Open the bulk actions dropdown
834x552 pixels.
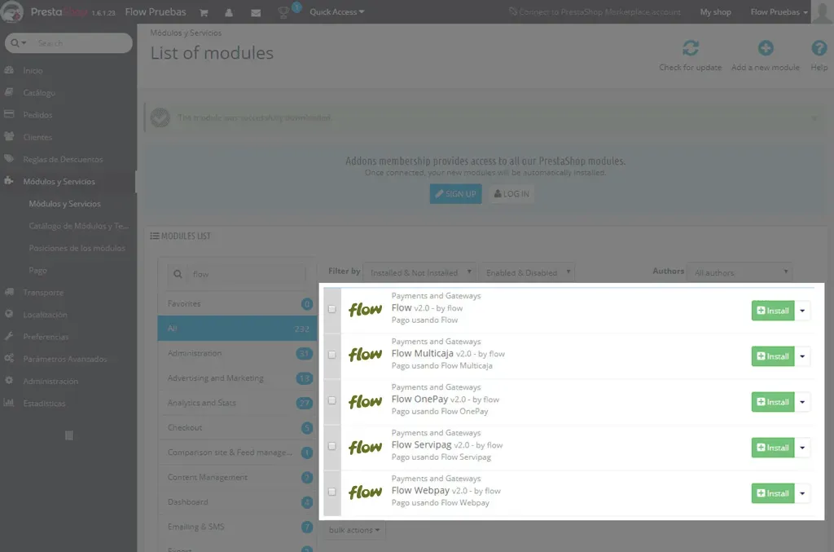pyautogui.click(x=354, y=530)
